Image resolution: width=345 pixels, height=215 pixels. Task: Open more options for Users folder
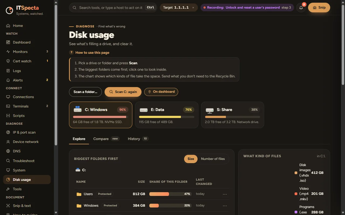(x=225, y=194)
